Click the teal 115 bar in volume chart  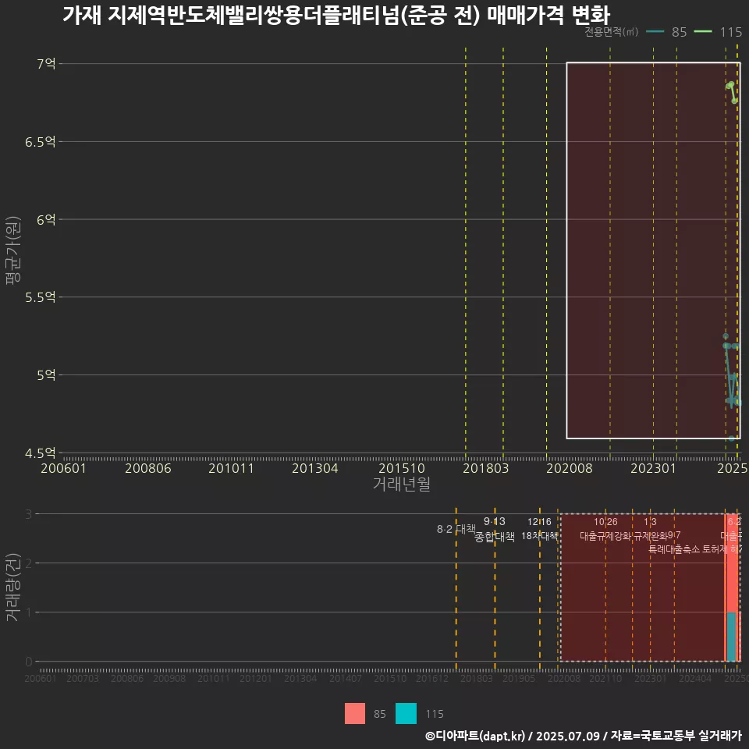[x=731, y=637]
